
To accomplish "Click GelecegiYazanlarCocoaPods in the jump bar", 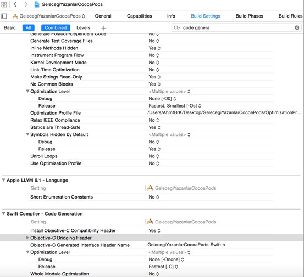I will click(72, 4).
